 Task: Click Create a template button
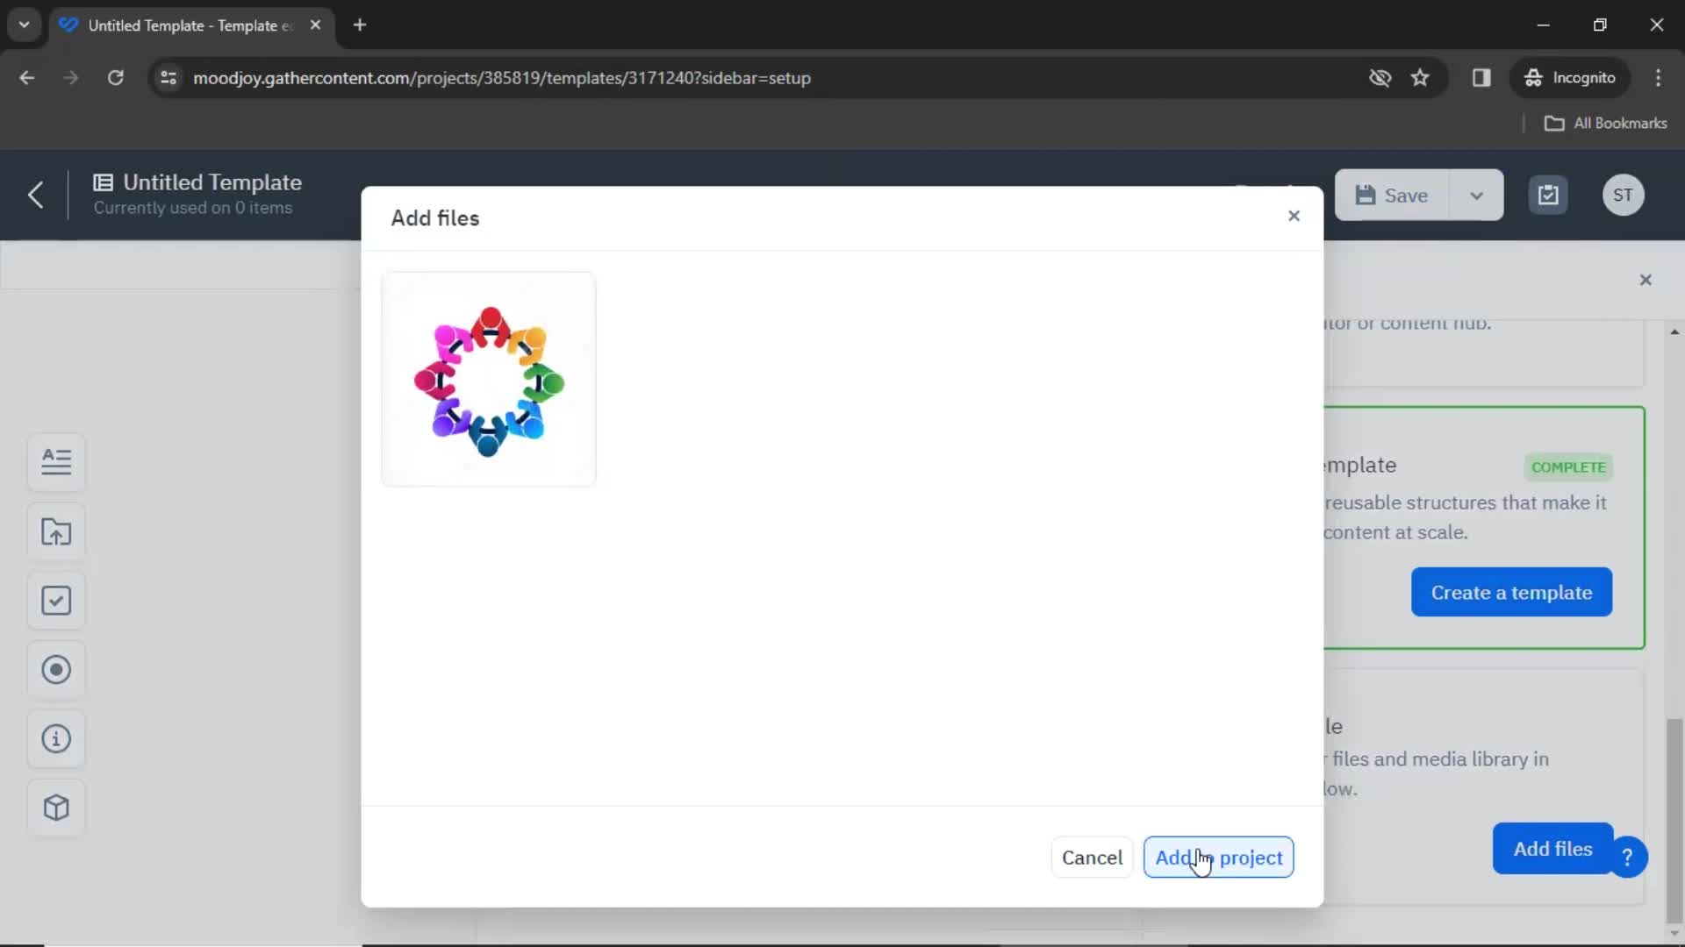pos(1511,592)
